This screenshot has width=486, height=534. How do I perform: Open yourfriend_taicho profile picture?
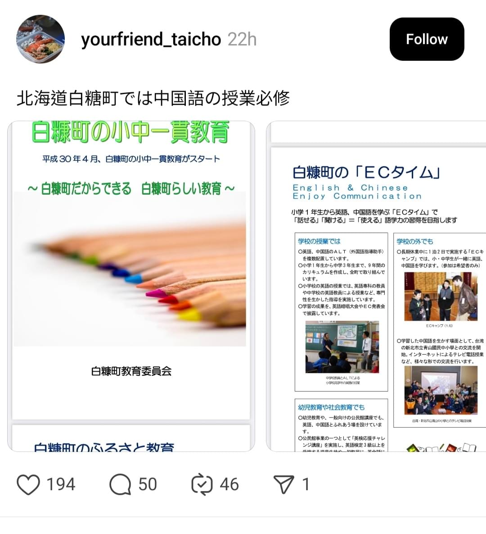click(40, 39)
